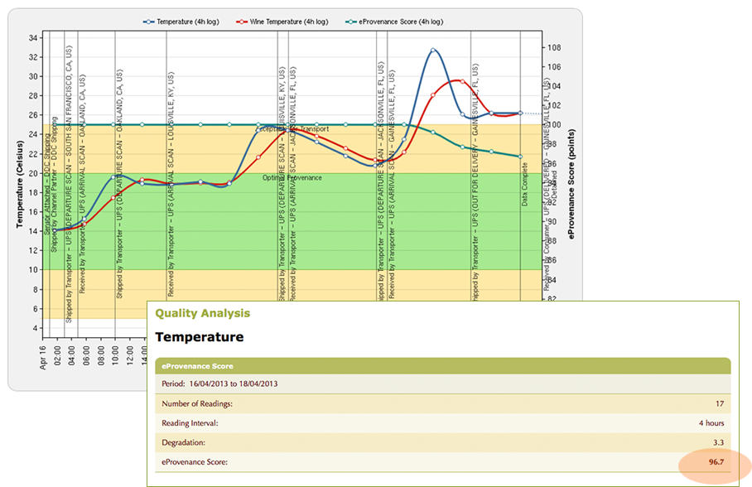Image resolution: width=752 pixels, height=487 pixels.
Task: Click the Quality Analysis heading
Action: click(202, 313)
